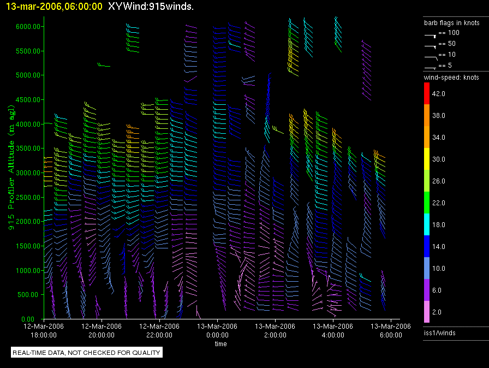Screen dimensions: 489x368
Task: Select the dark blue 14.0 knots swatch
Action: (x=427, y=246)
